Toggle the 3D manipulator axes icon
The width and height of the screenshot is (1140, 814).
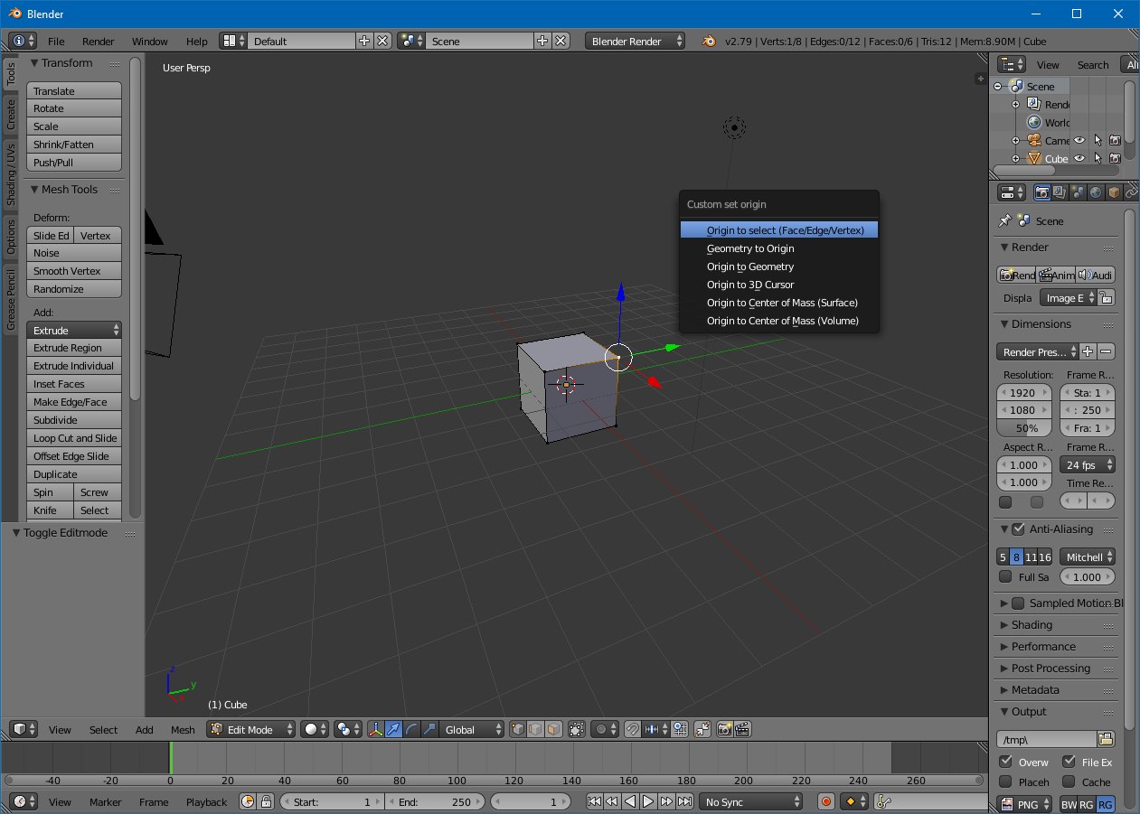click(x=375, y=729)
